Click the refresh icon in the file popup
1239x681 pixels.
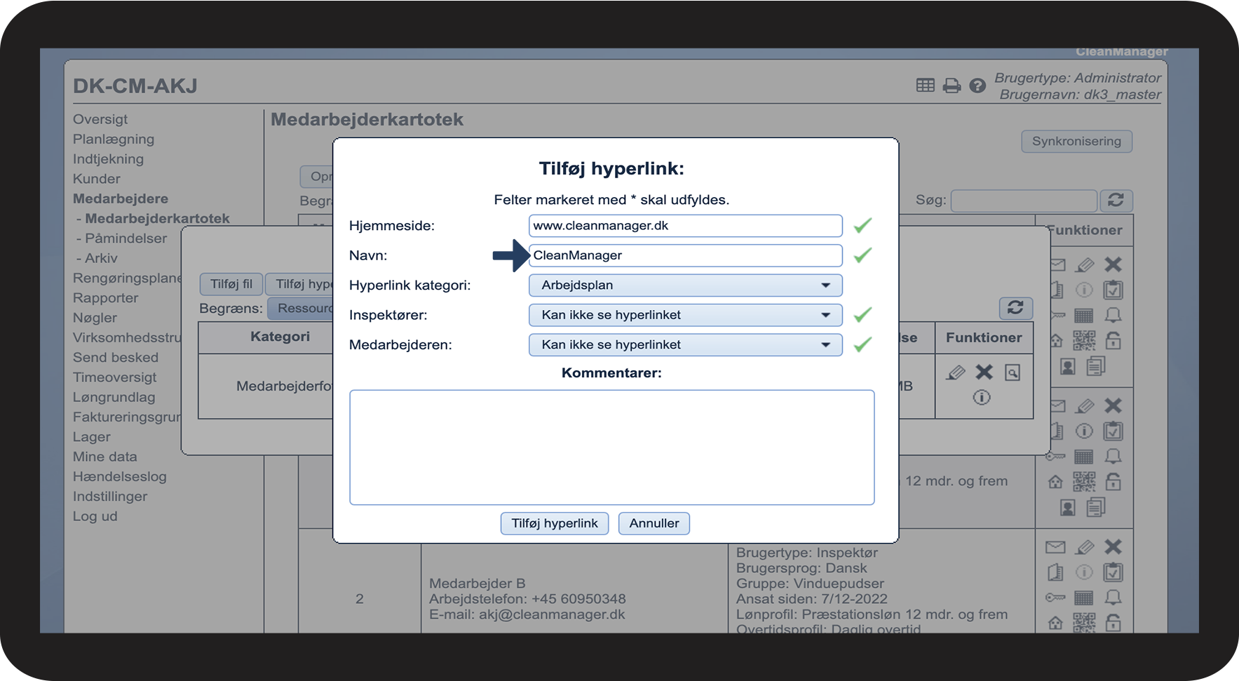point(1015,307)
